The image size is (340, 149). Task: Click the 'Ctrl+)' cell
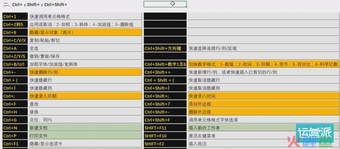(x=15, y=88)
